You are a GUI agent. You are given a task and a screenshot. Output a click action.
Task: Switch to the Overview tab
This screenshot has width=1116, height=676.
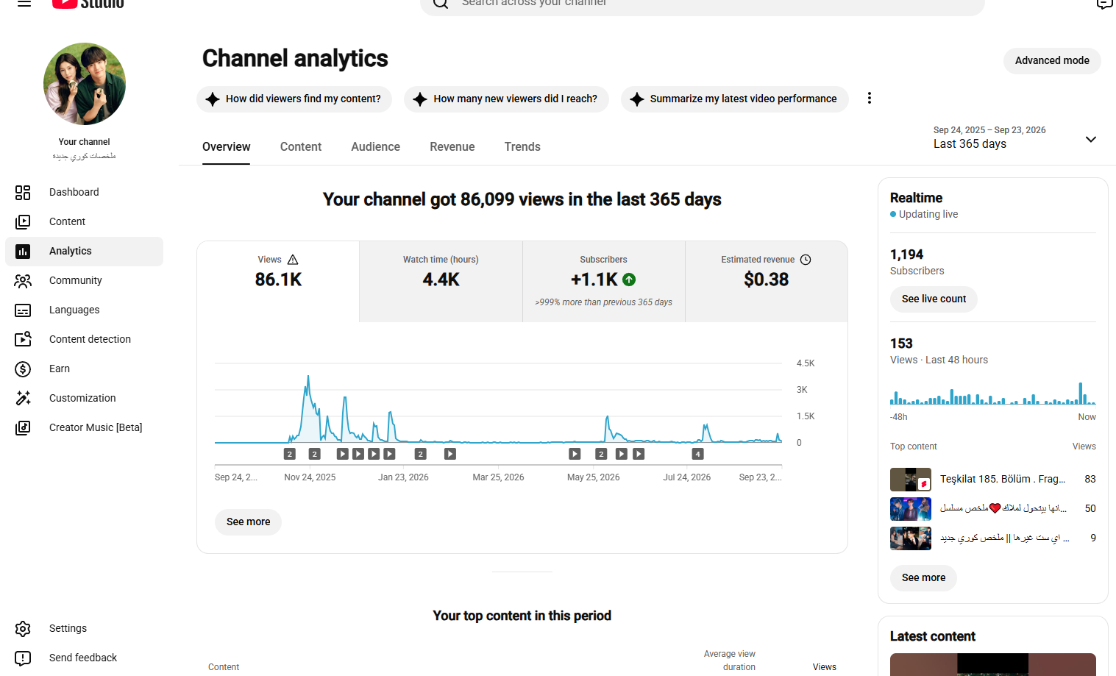[x=227, y=147]
